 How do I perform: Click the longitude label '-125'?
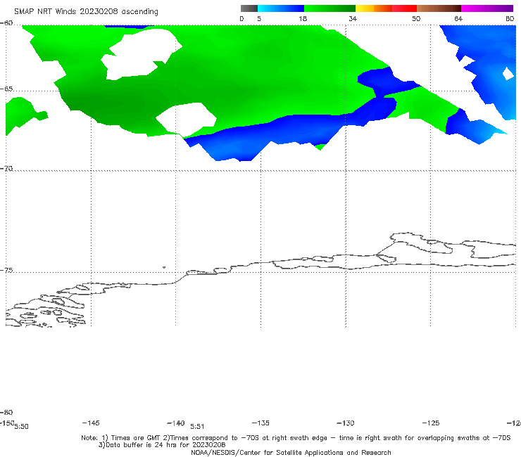(431, 423)
